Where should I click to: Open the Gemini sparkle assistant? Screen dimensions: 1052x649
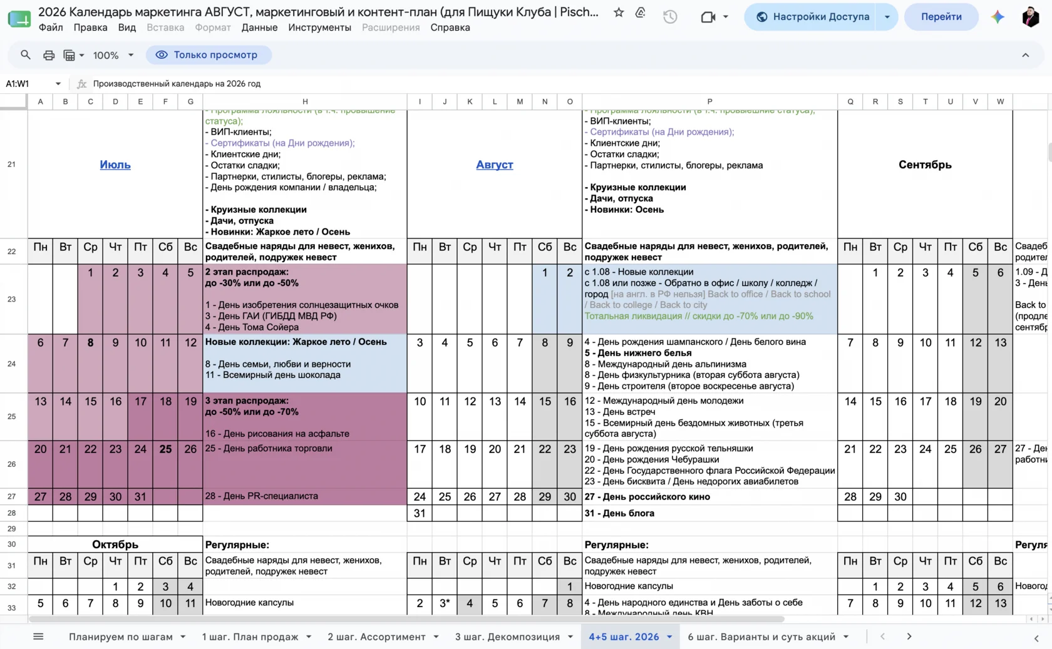point(998,17)
